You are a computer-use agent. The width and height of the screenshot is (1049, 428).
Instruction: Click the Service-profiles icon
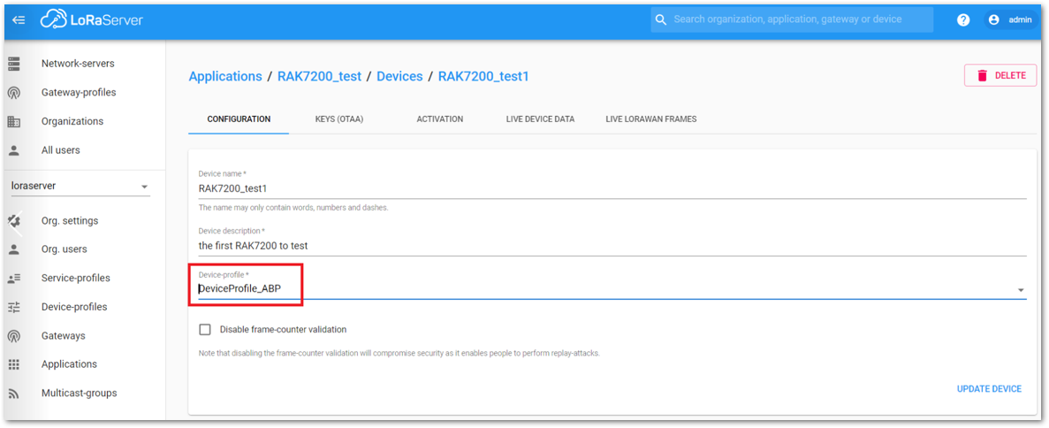point(13,278)
